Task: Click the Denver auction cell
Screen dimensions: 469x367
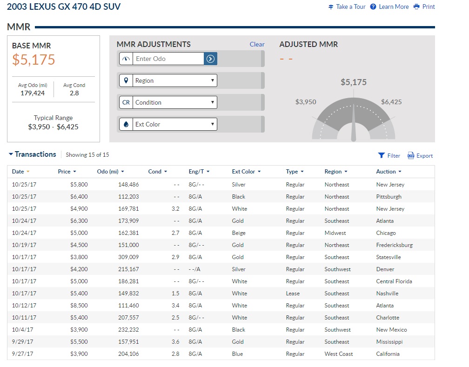Action: [385, 269]
